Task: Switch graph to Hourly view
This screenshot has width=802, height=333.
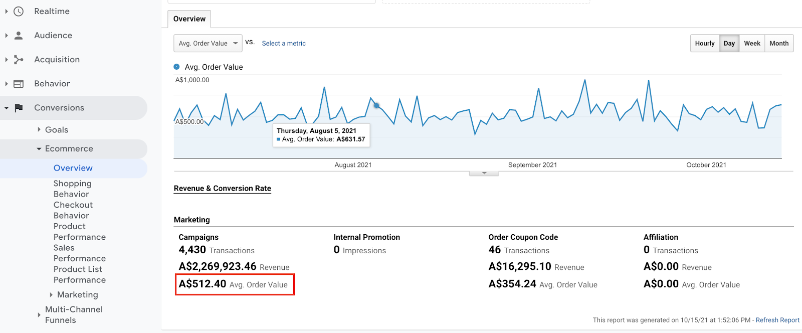Action: coord(704,43)
